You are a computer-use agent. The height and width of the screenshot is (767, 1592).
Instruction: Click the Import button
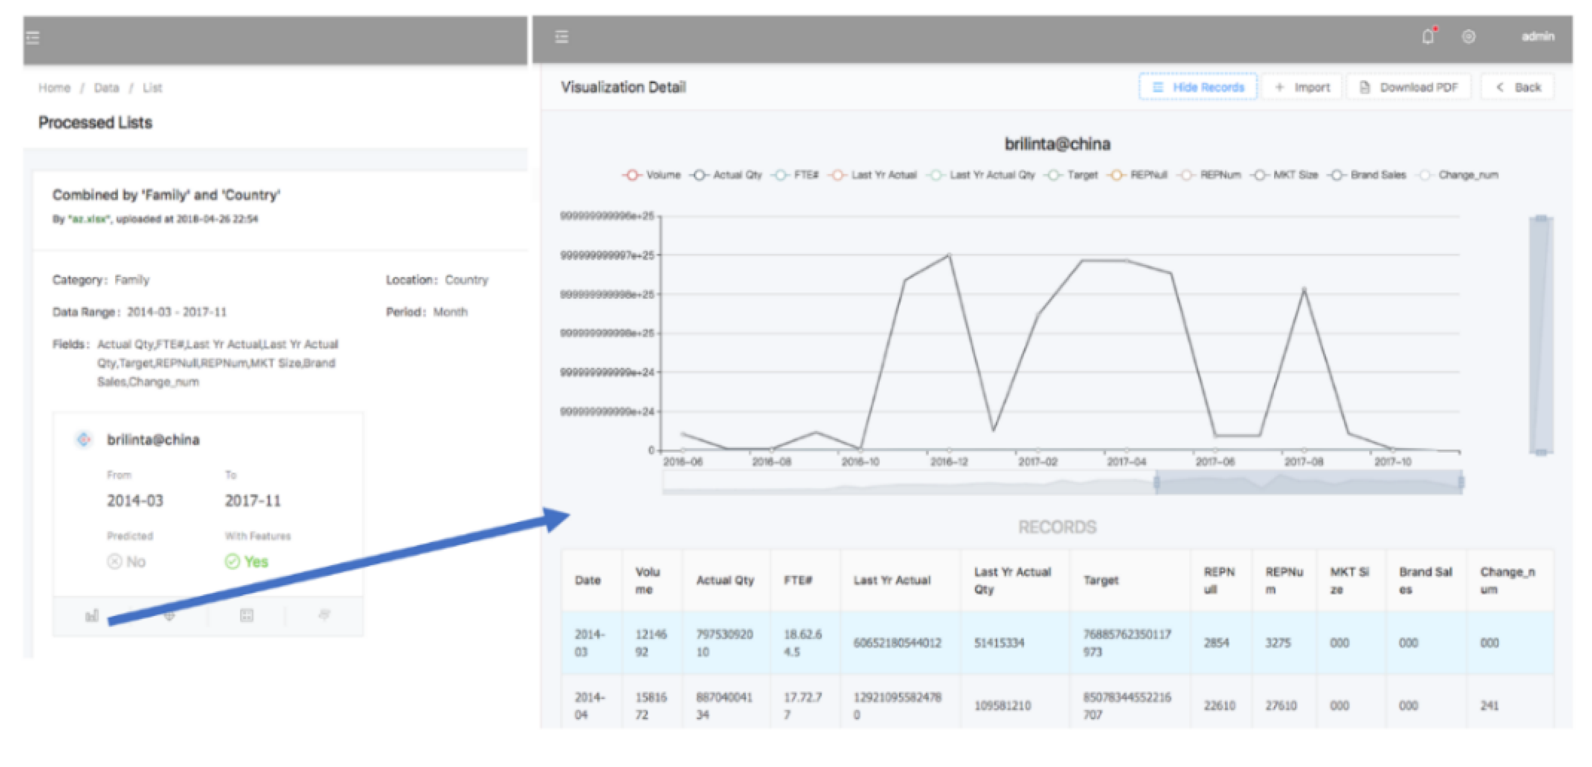tap(1302, 87)
